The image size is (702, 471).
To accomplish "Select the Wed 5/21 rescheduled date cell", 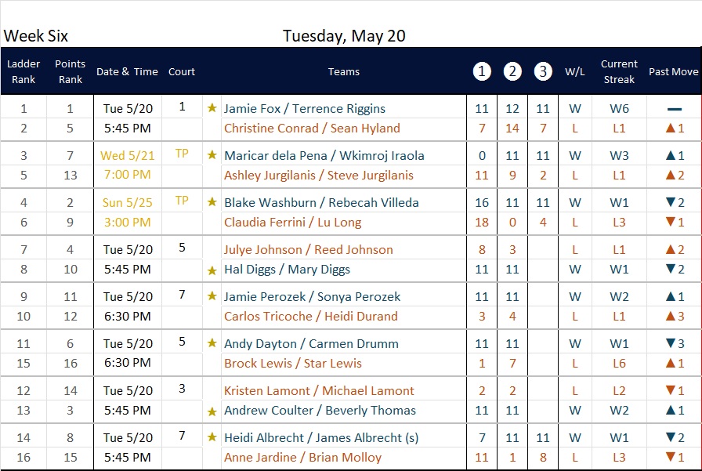I will 128,155.
